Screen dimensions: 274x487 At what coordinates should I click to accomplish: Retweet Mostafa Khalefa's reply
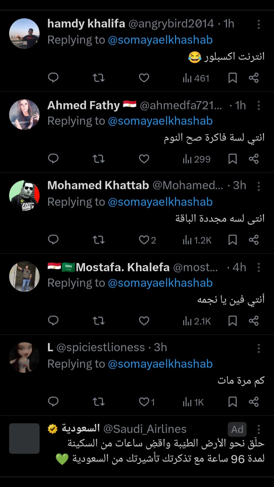(x=99, y=321)
